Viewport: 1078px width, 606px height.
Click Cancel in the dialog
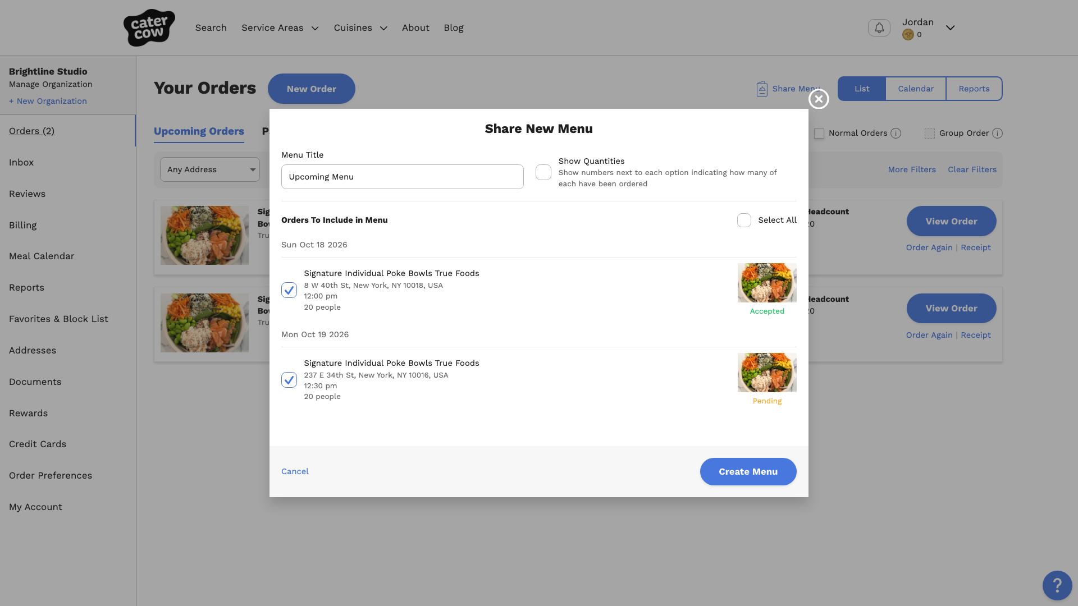pyautogui.click(x=295, y=472)
